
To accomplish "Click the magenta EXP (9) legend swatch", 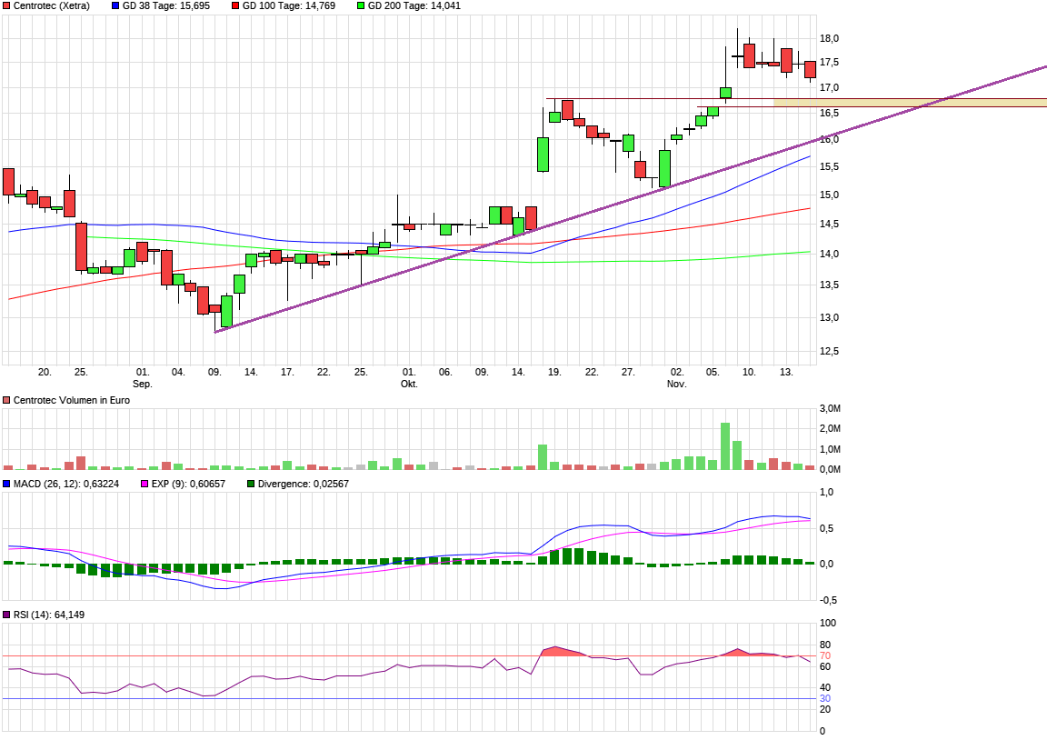I will click(x=145, y=484).
